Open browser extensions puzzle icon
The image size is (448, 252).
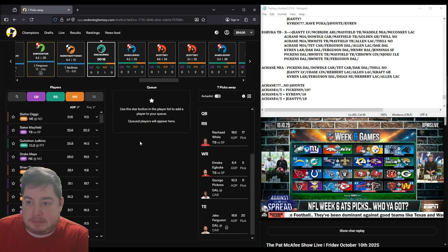(x=246, y=20)
